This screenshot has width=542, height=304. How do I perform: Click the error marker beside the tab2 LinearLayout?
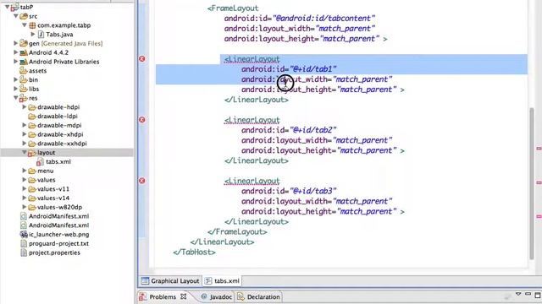point(142,120)
